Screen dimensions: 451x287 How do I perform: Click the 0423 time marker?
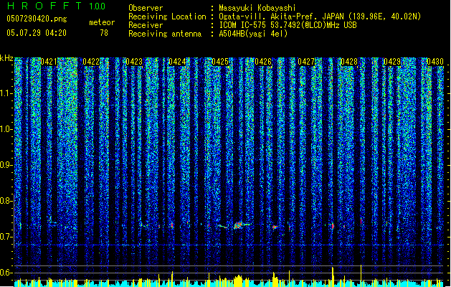tap(134, 62)
